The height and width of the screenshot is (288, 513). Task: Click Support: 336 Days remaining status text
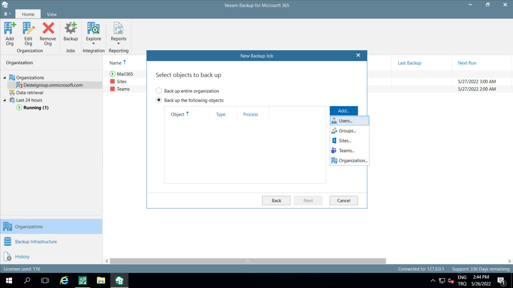point(481,269)
